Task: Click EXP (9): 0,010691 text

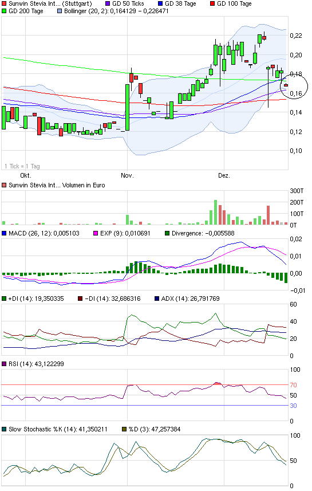Action: 125,233
